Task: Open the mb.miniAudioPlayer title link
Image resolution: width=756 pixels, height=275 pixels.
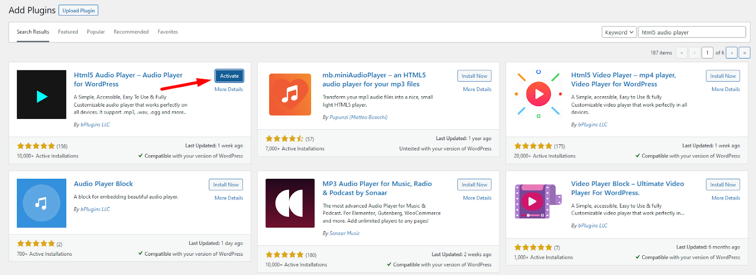Action: pos(374,79)
